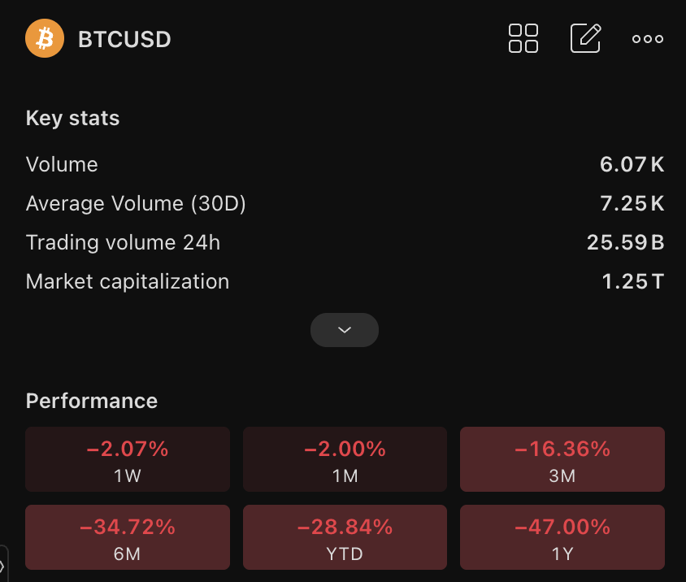Click the 1.25 T market cap value
This screenshot has height=582, width=686.
[x=632, y=281]
